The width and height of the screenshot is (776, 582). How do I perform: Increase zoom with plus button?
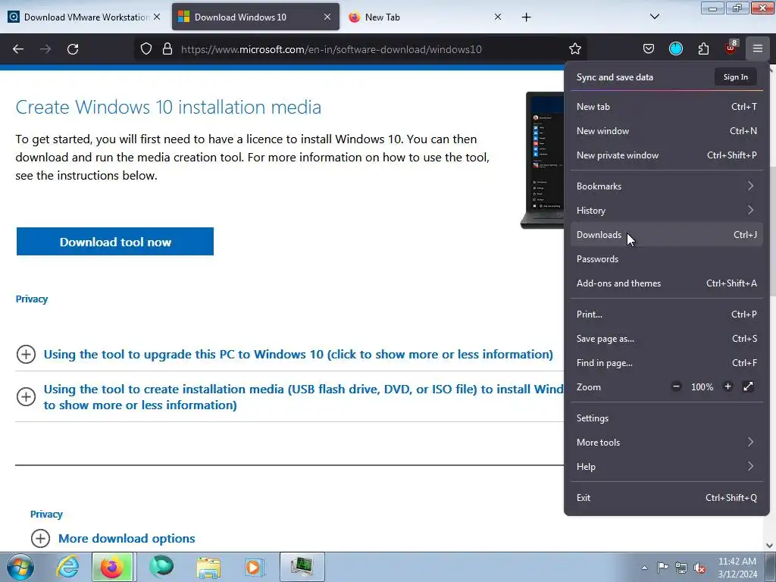727,386
